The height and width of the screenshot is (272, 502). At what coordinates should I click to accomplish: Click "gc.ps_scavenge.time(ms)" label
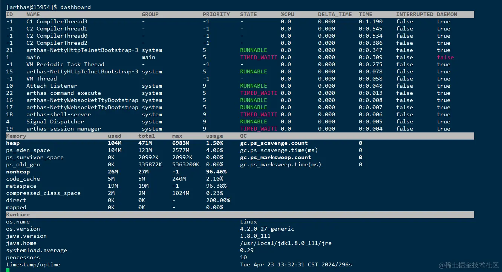click(x=279, y=150)
